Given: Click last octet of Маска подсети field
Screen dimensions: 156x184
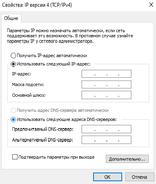Looking at the screenshot, I should [125, 84].
